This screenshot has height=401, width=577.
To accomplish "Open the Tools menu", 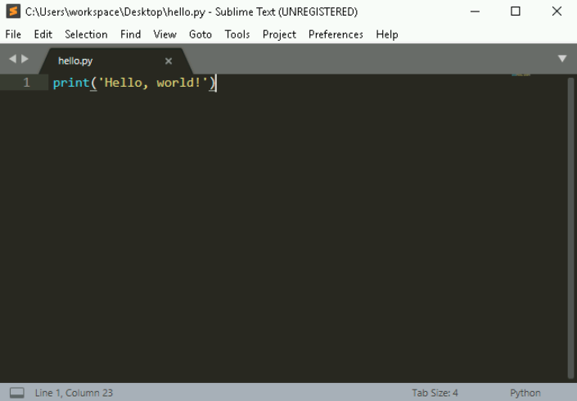I will (x=237, y=34).
